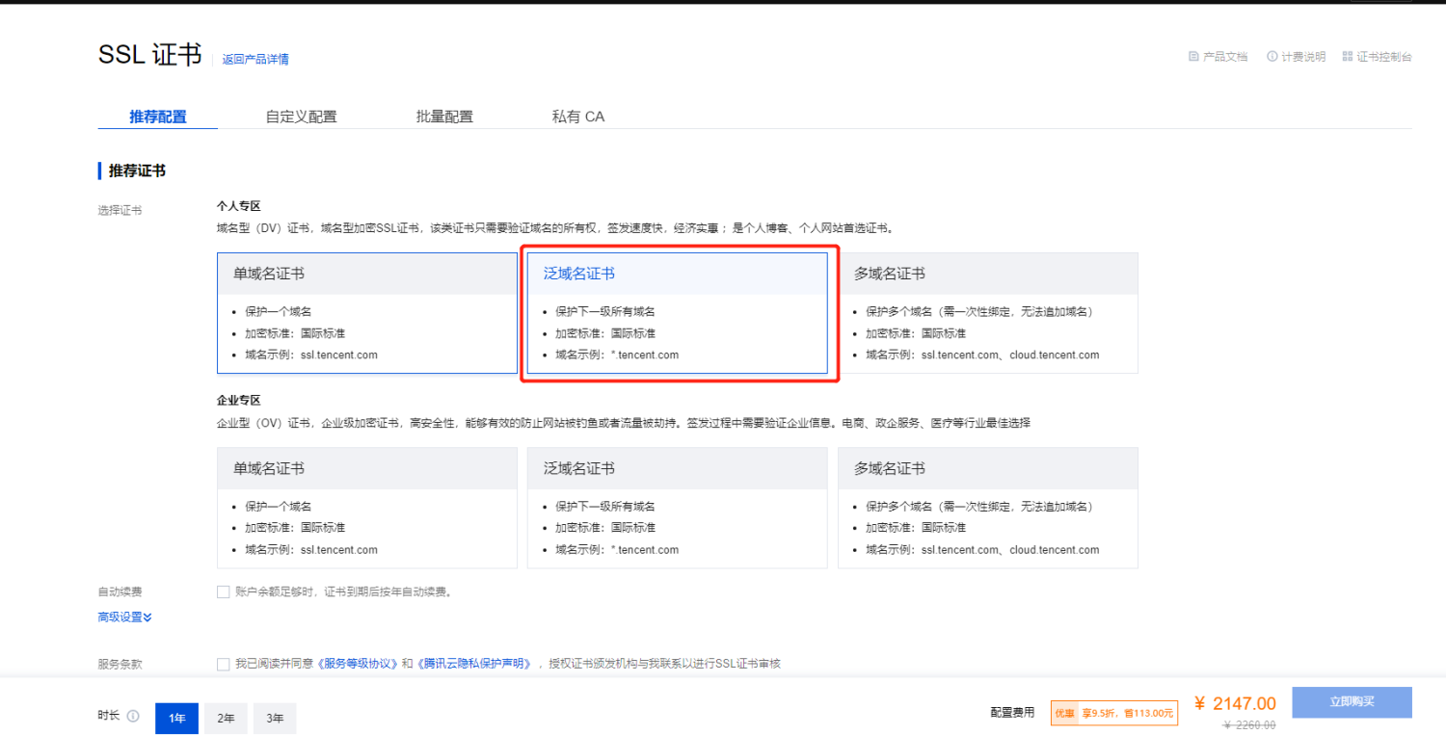This screenshot has width=1446, height=735.
Task: Enable the 自动续费 auto-renew checkbox
Action: [x=224, y=591]
